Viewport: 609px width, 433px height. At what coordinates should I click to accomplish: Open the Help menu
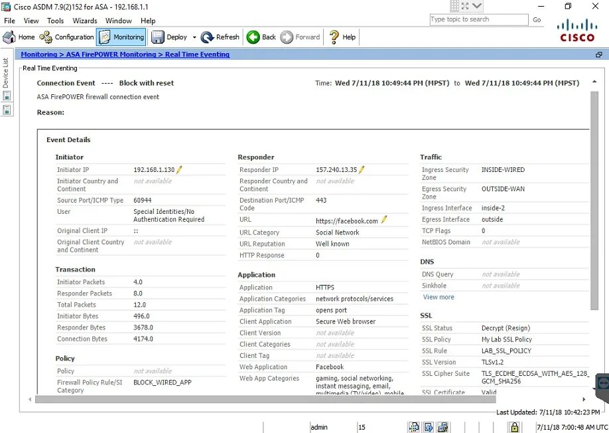[x=148, y=21]
